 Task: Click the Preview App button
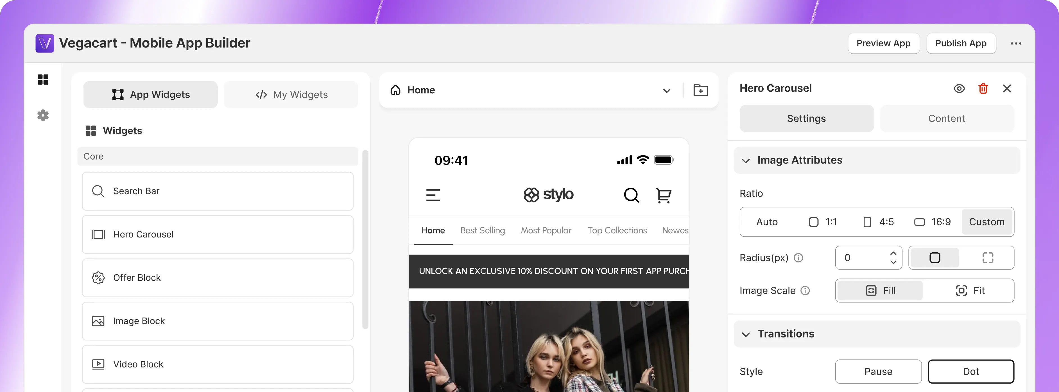(x=883, y=43)
